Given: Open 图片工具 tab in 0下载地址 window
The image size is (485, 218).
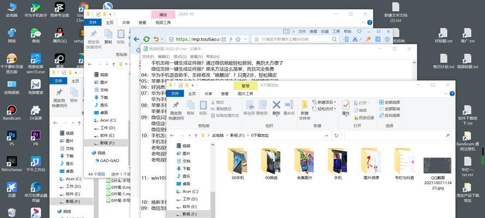Looking at the screenshot, I should pos(246,94).
